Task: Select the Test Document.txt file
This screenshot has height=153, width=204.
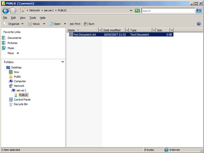Action: pos(121,34)
